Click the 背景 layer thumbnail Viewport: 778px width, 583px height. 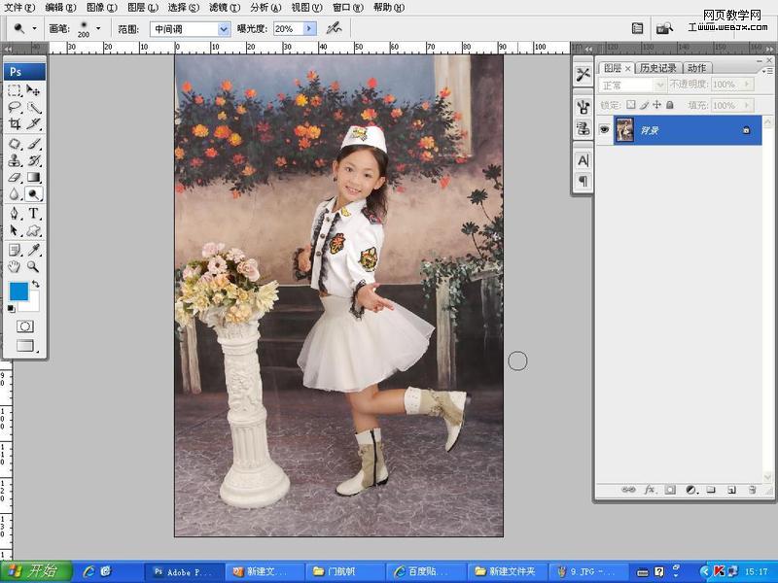coord(625,129)
